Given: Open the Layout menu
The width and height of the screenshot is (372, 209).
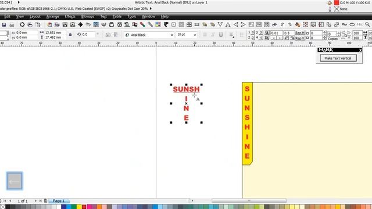Looking at the screenshot, I should 35,16.
